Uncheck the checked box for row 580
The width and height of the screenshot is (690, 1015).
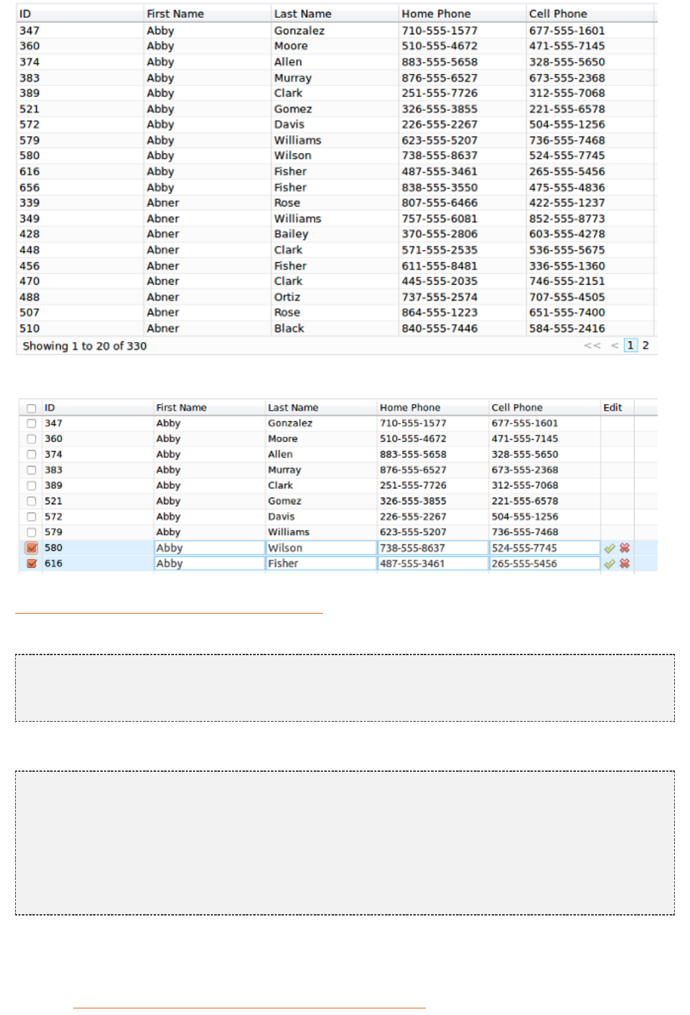(31, 548)
